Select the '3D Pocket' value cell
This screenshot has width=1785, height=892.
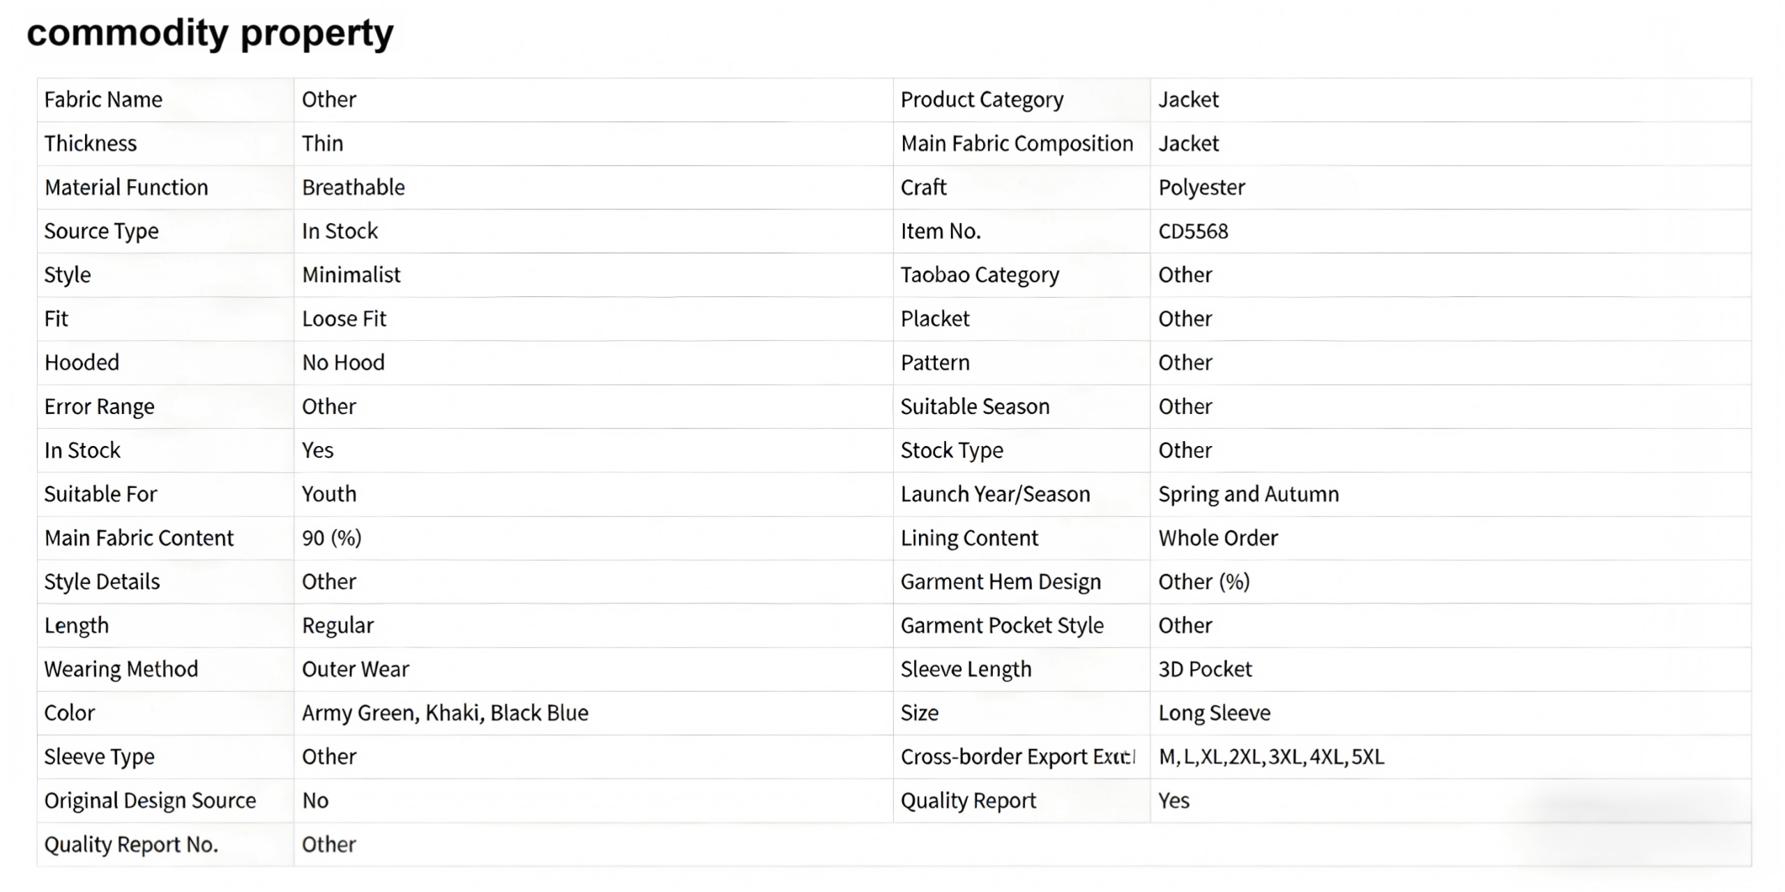click(x=1205, y=669)
